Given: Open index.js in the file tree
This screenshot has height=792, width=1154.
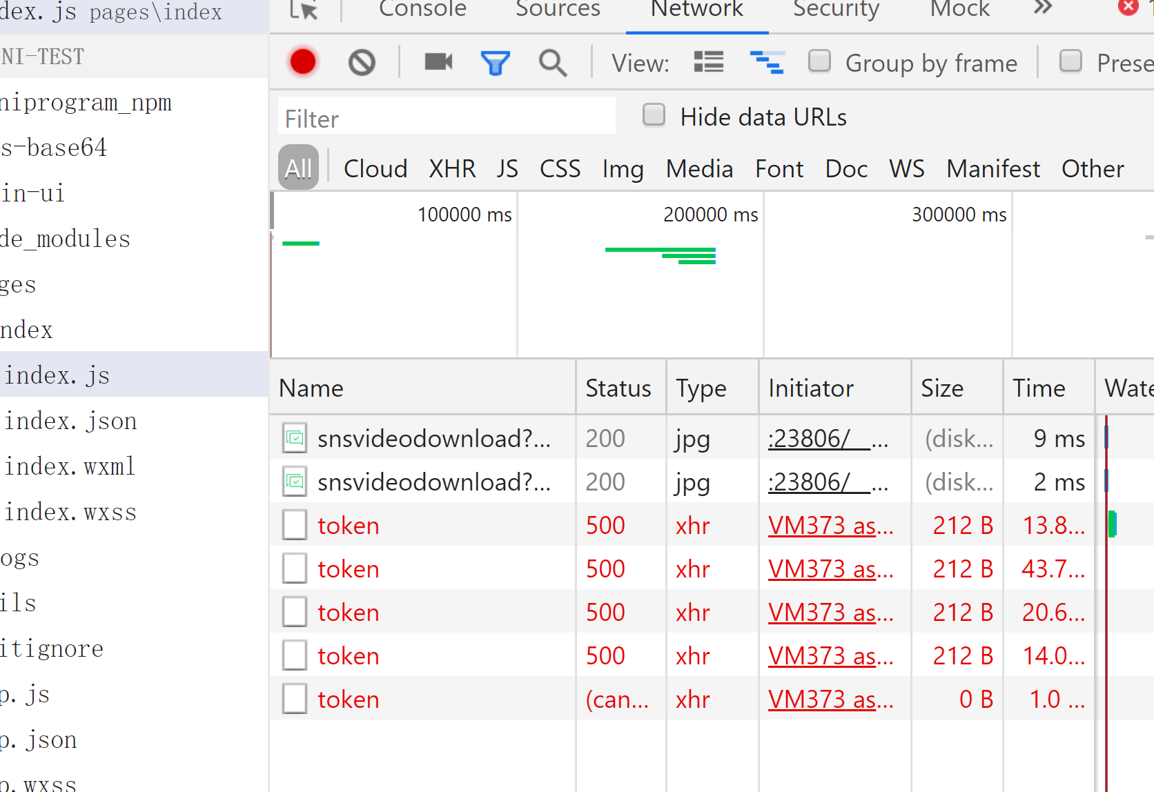Looking at the screenshot, I should pos(57,375).
